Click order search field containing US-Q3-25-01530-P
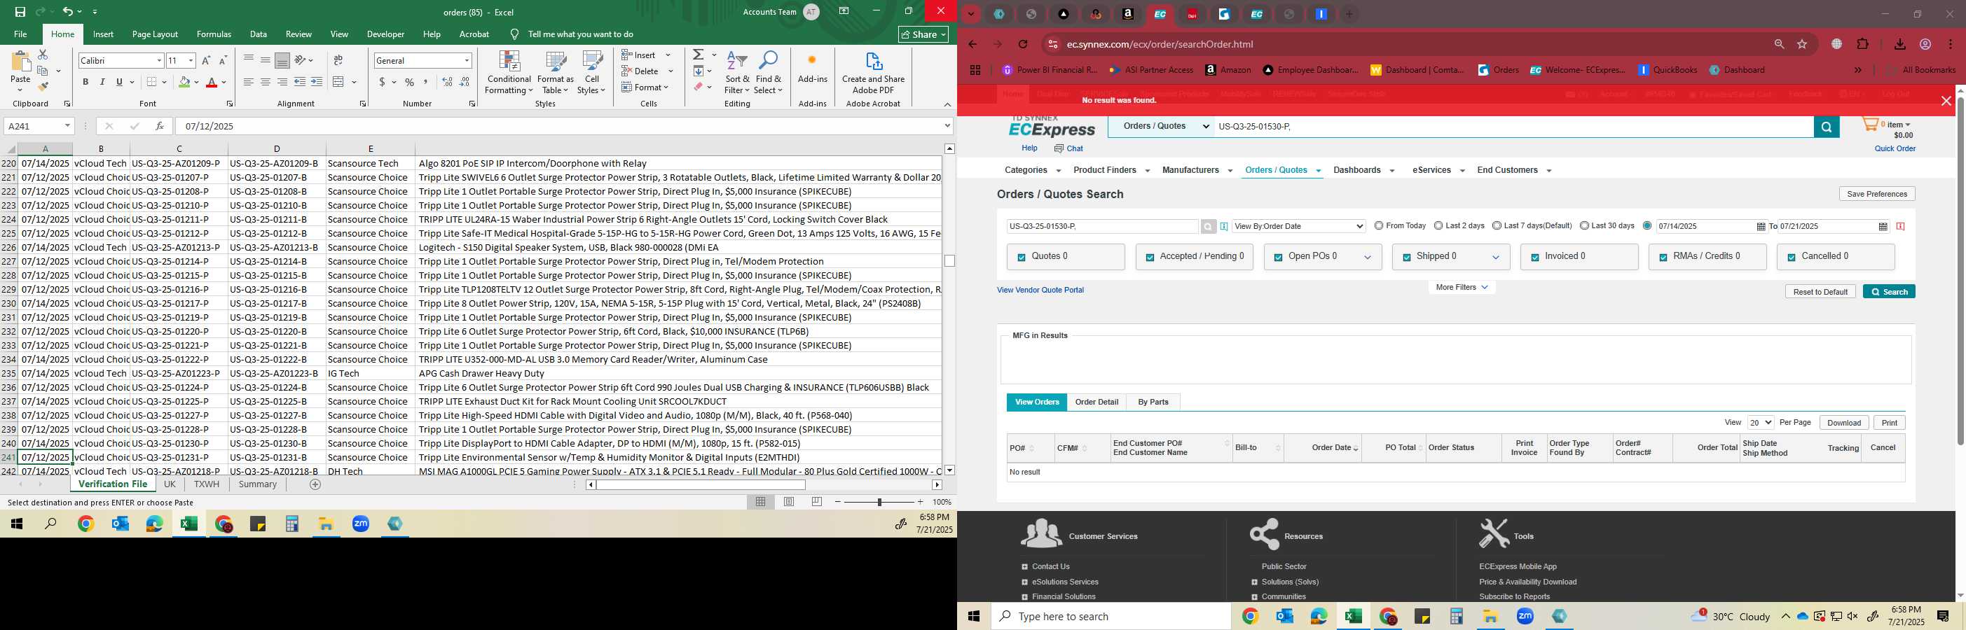This screenshot has width=1966, height=630. pyautogui.click(x=1102, y=227)
